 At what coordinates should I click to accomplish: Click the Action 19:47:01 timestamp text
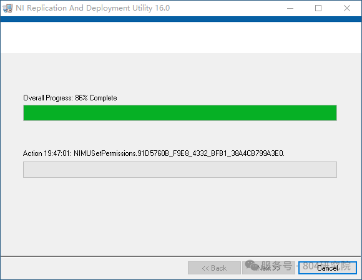pyautogui.click(x=47, y=153)
